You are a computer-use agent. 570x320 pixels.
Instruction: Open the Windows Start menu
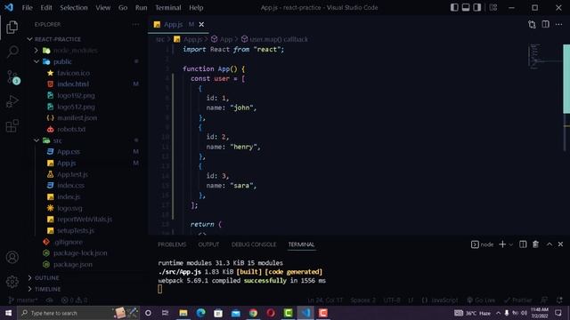8,313
